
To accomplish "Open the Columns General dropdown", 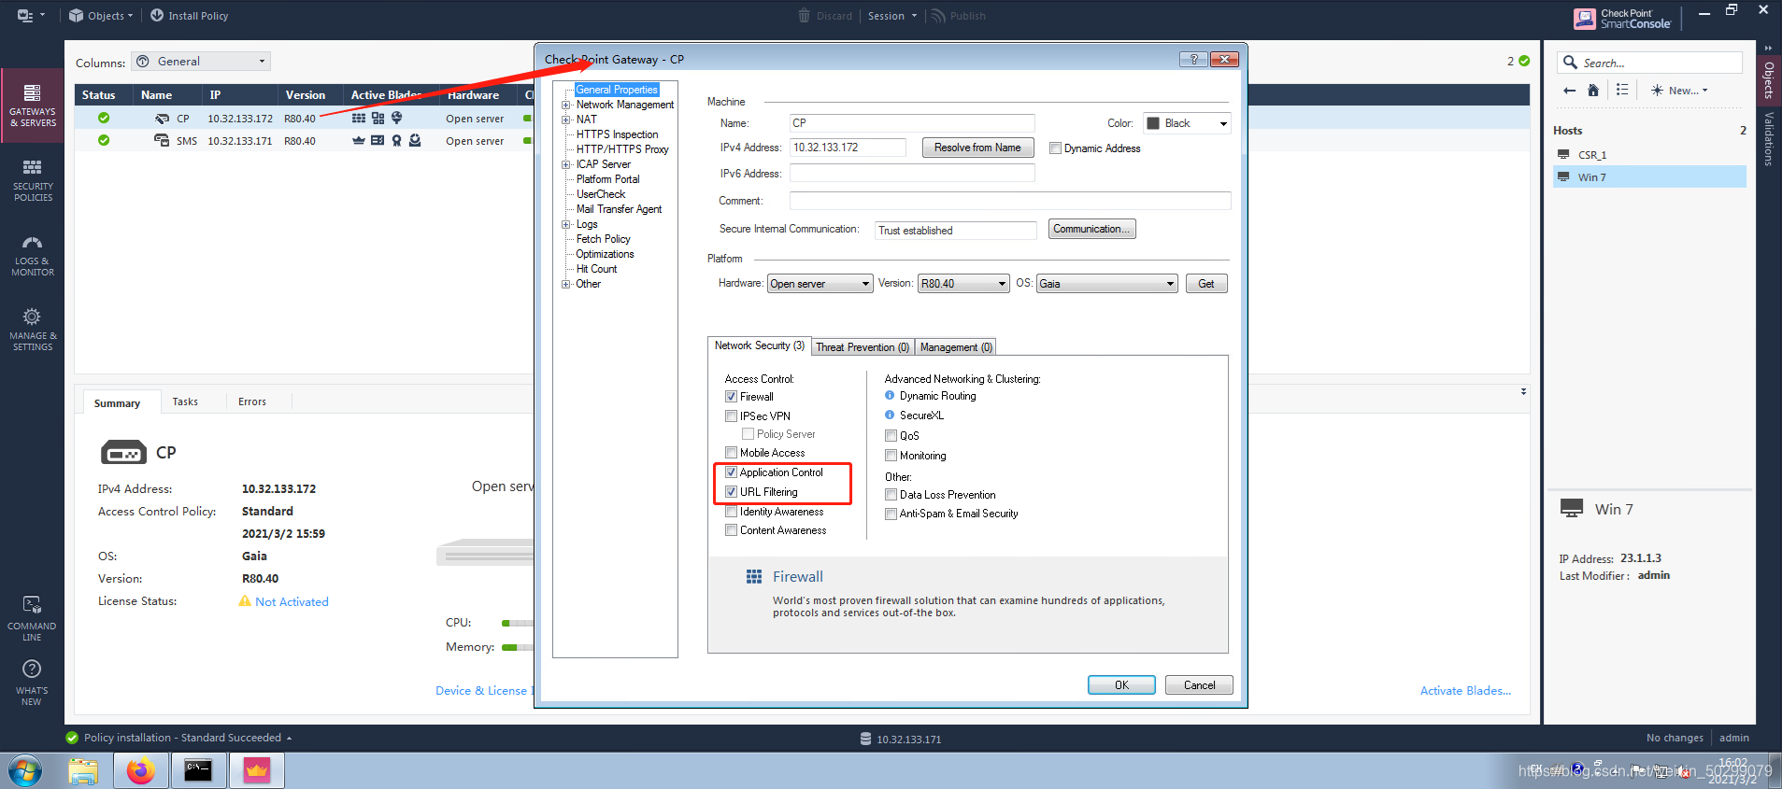I will point(201,62).
